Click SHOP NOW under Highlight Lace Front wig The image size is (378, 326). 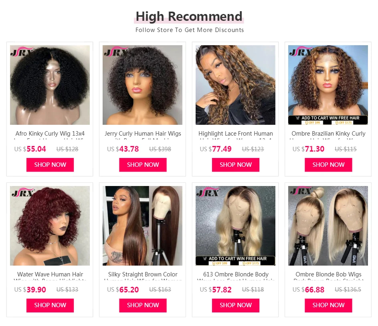click(x=236, y=165)
